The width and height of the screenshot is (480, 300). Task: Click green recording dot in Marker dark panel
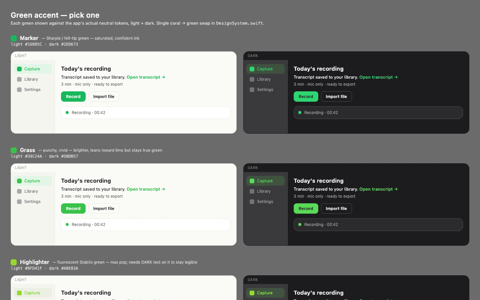[x=300, y=112]
